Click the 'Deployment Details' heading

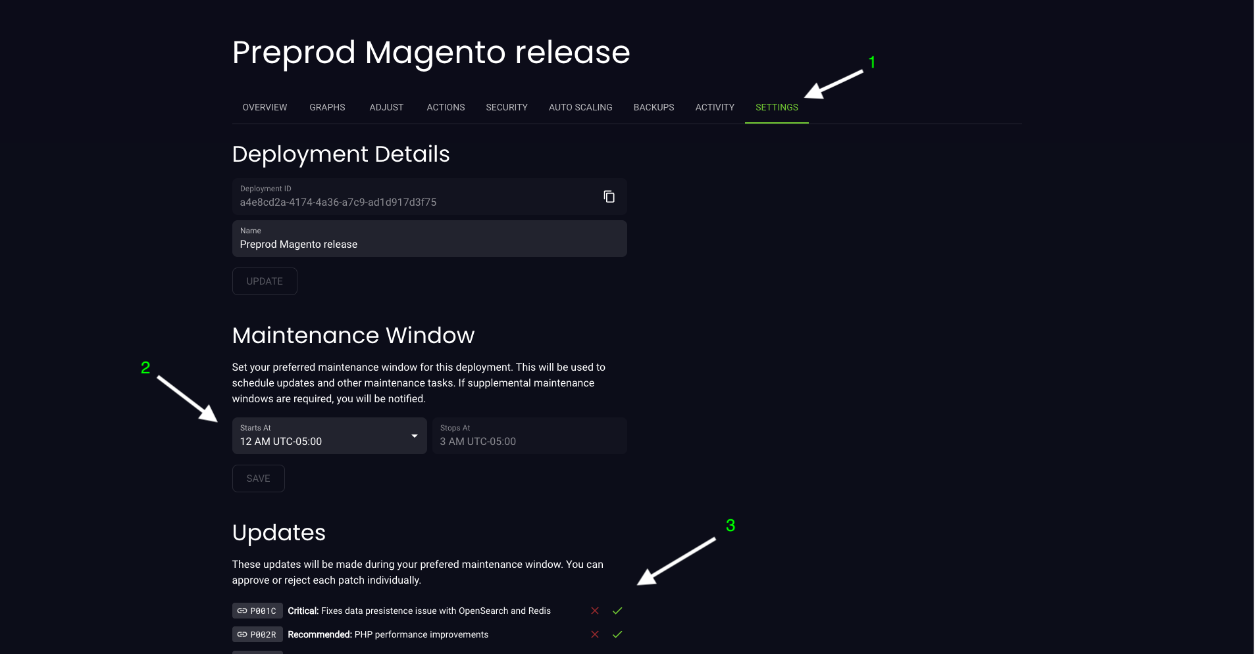click(341, 154)
